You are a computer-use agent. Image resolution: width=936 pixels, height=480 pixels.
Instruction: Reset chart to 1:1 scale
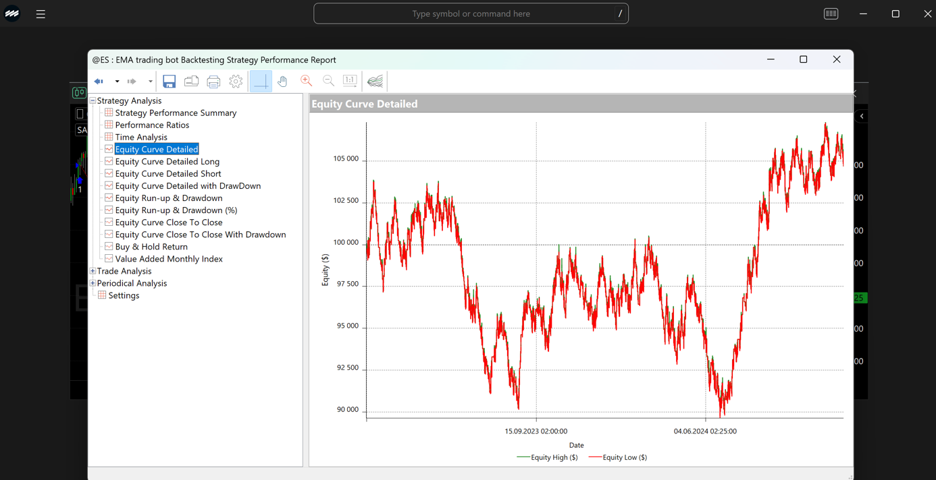coord(350,81)
